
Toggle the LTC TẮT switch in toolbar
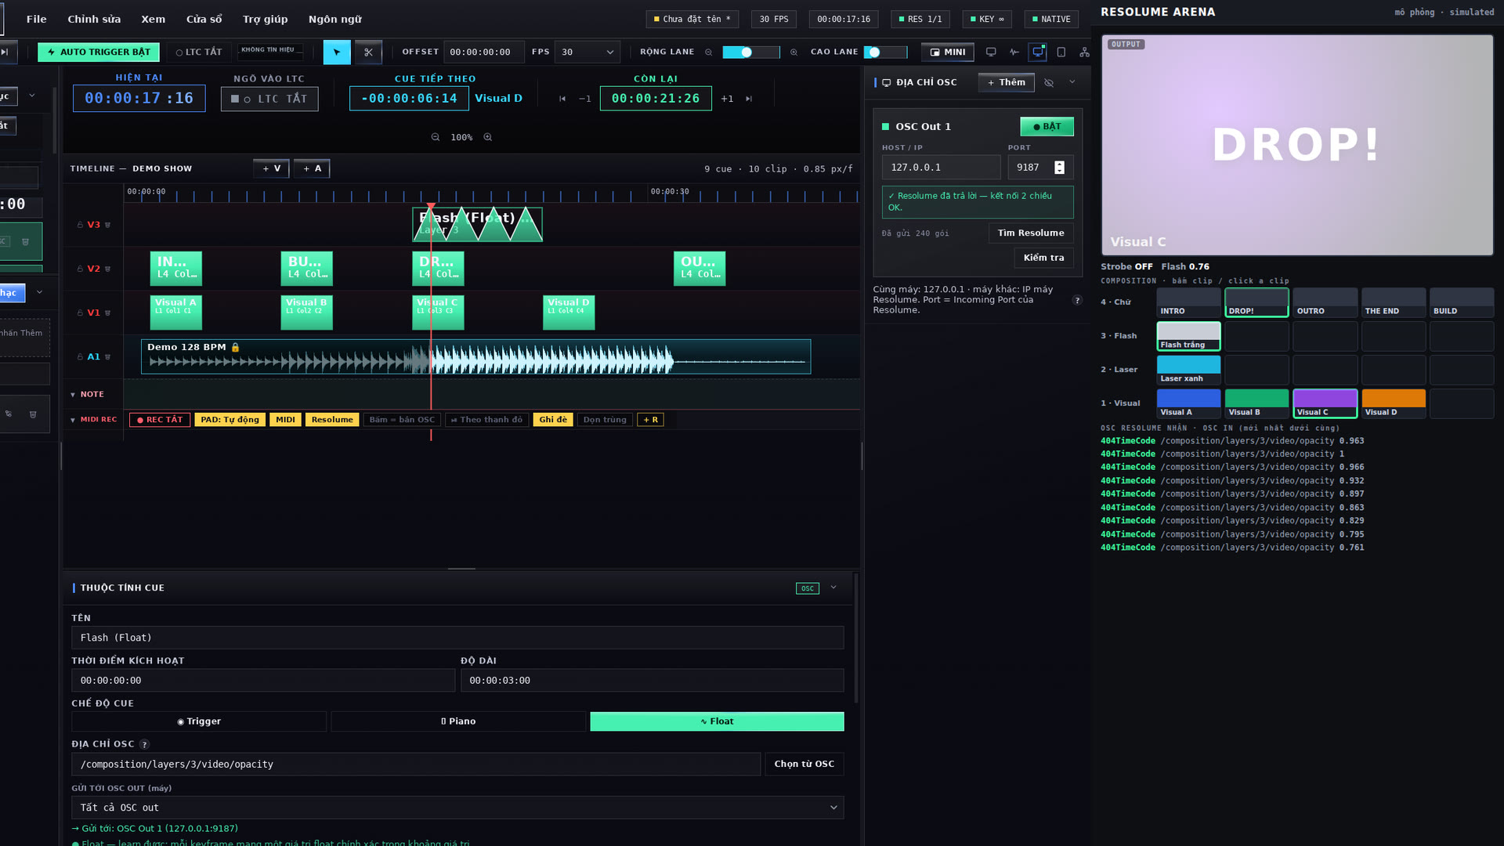[199, 52]
